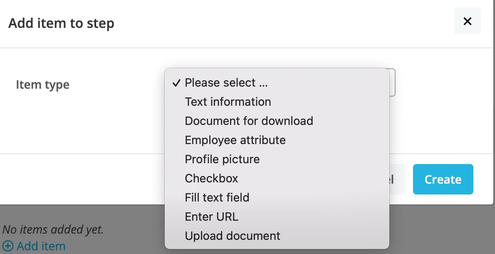
Task: Click the Add item to step heading
Action: click(x=61, y=23)
